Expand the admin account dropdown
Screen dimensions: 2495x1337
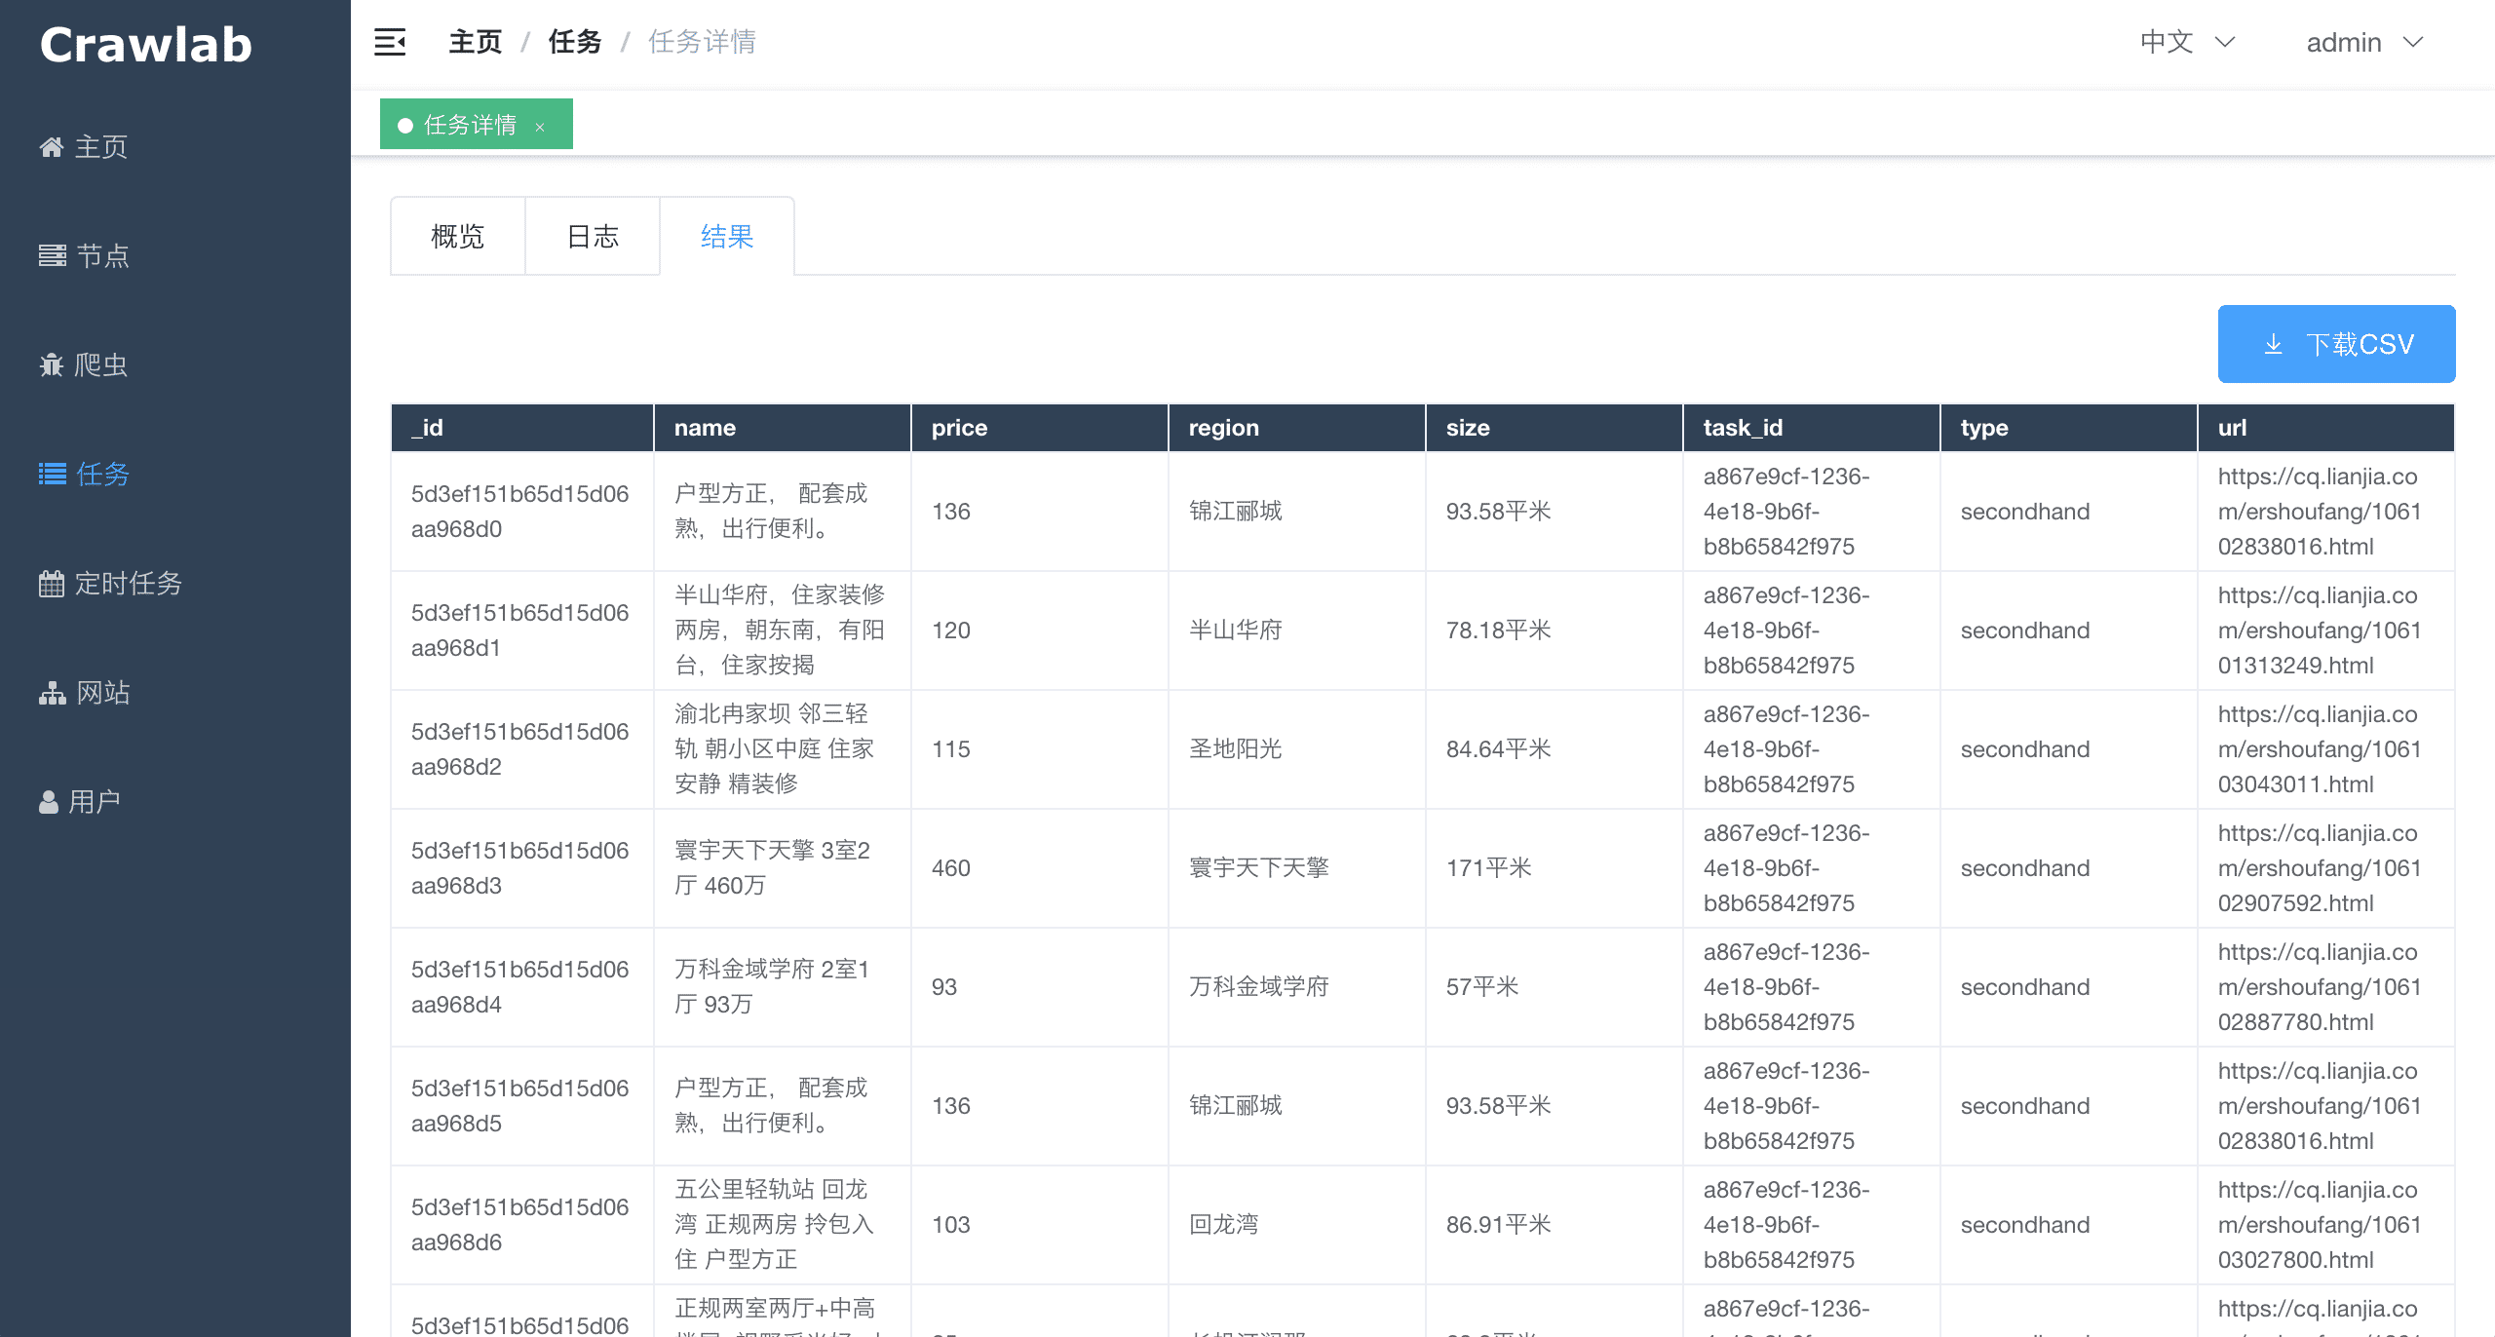[x=2343, y=42]
